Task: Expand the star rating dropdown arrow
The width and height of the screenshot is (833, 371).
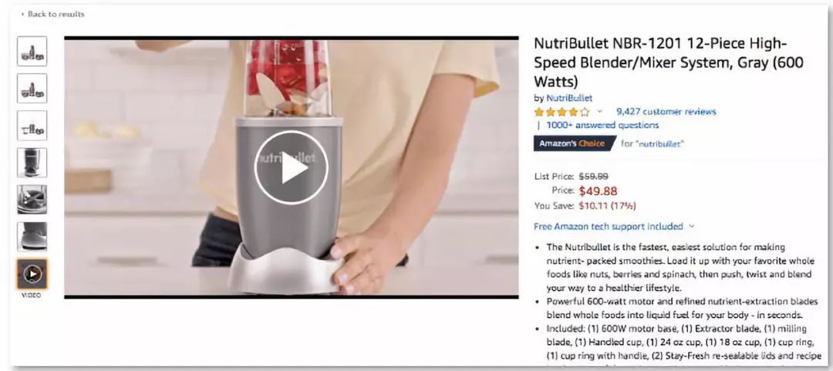Action: pos(600,112)
